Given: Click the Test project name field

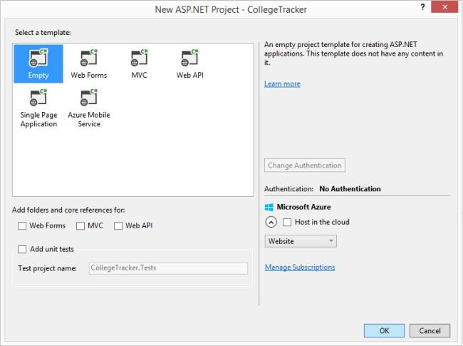Looking at the screenshot, I should [168, 268].
